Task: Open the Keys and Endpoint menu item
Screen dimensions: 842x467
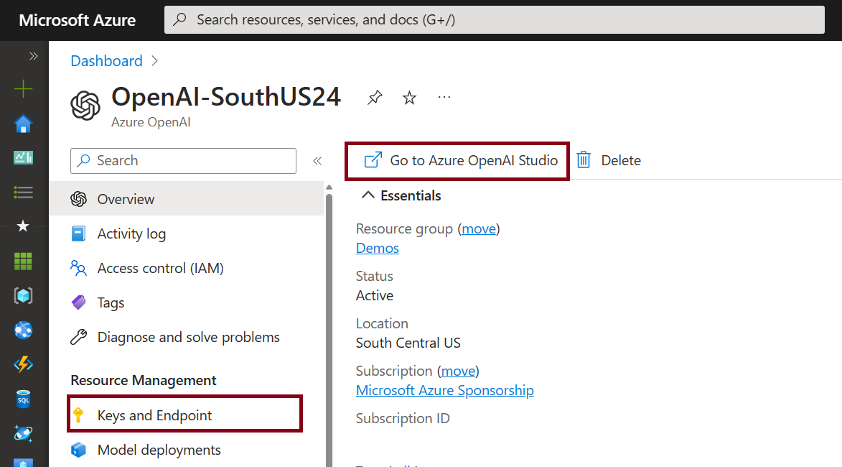Action: (154, 415)
